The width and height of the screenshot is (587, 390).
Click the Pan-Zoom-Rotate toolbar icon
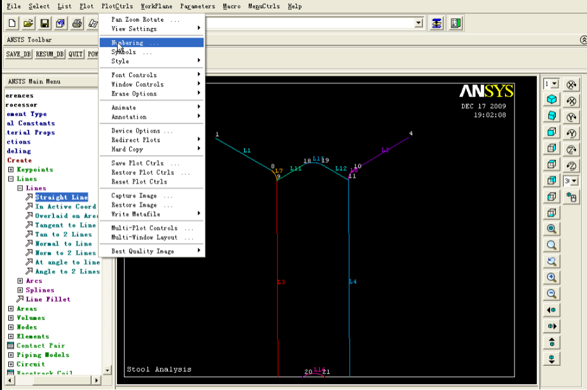60,24
